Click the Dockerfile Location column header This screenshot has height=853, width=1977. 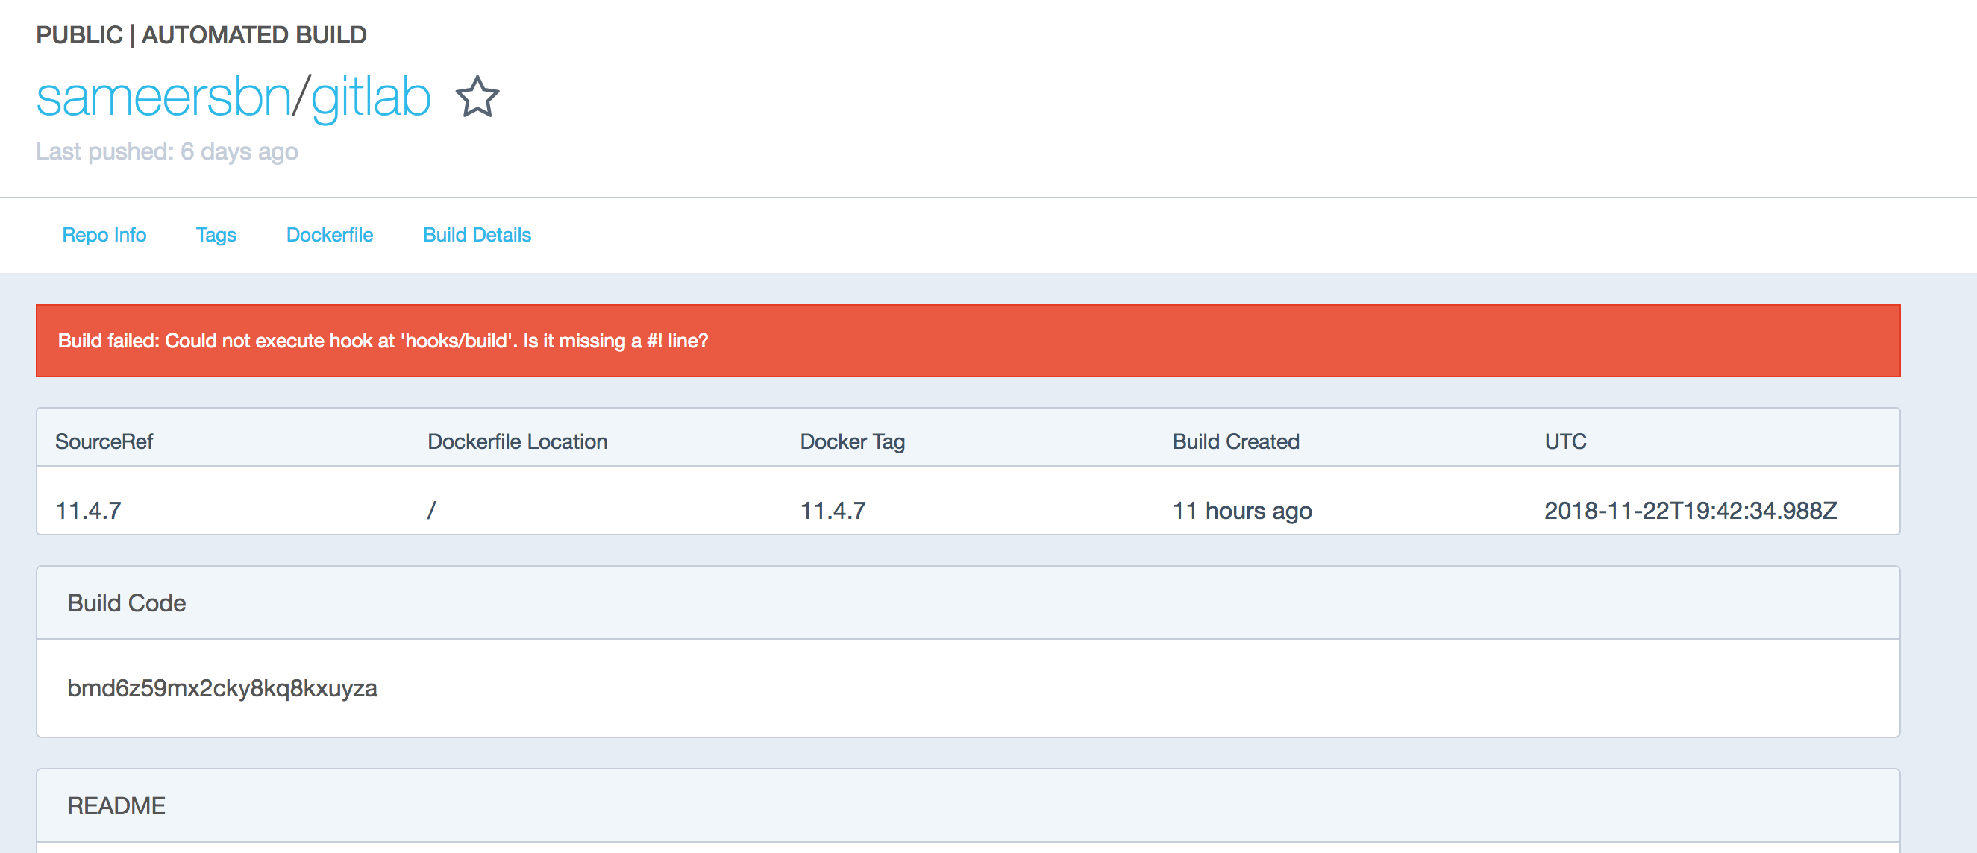tap(517, 441)
